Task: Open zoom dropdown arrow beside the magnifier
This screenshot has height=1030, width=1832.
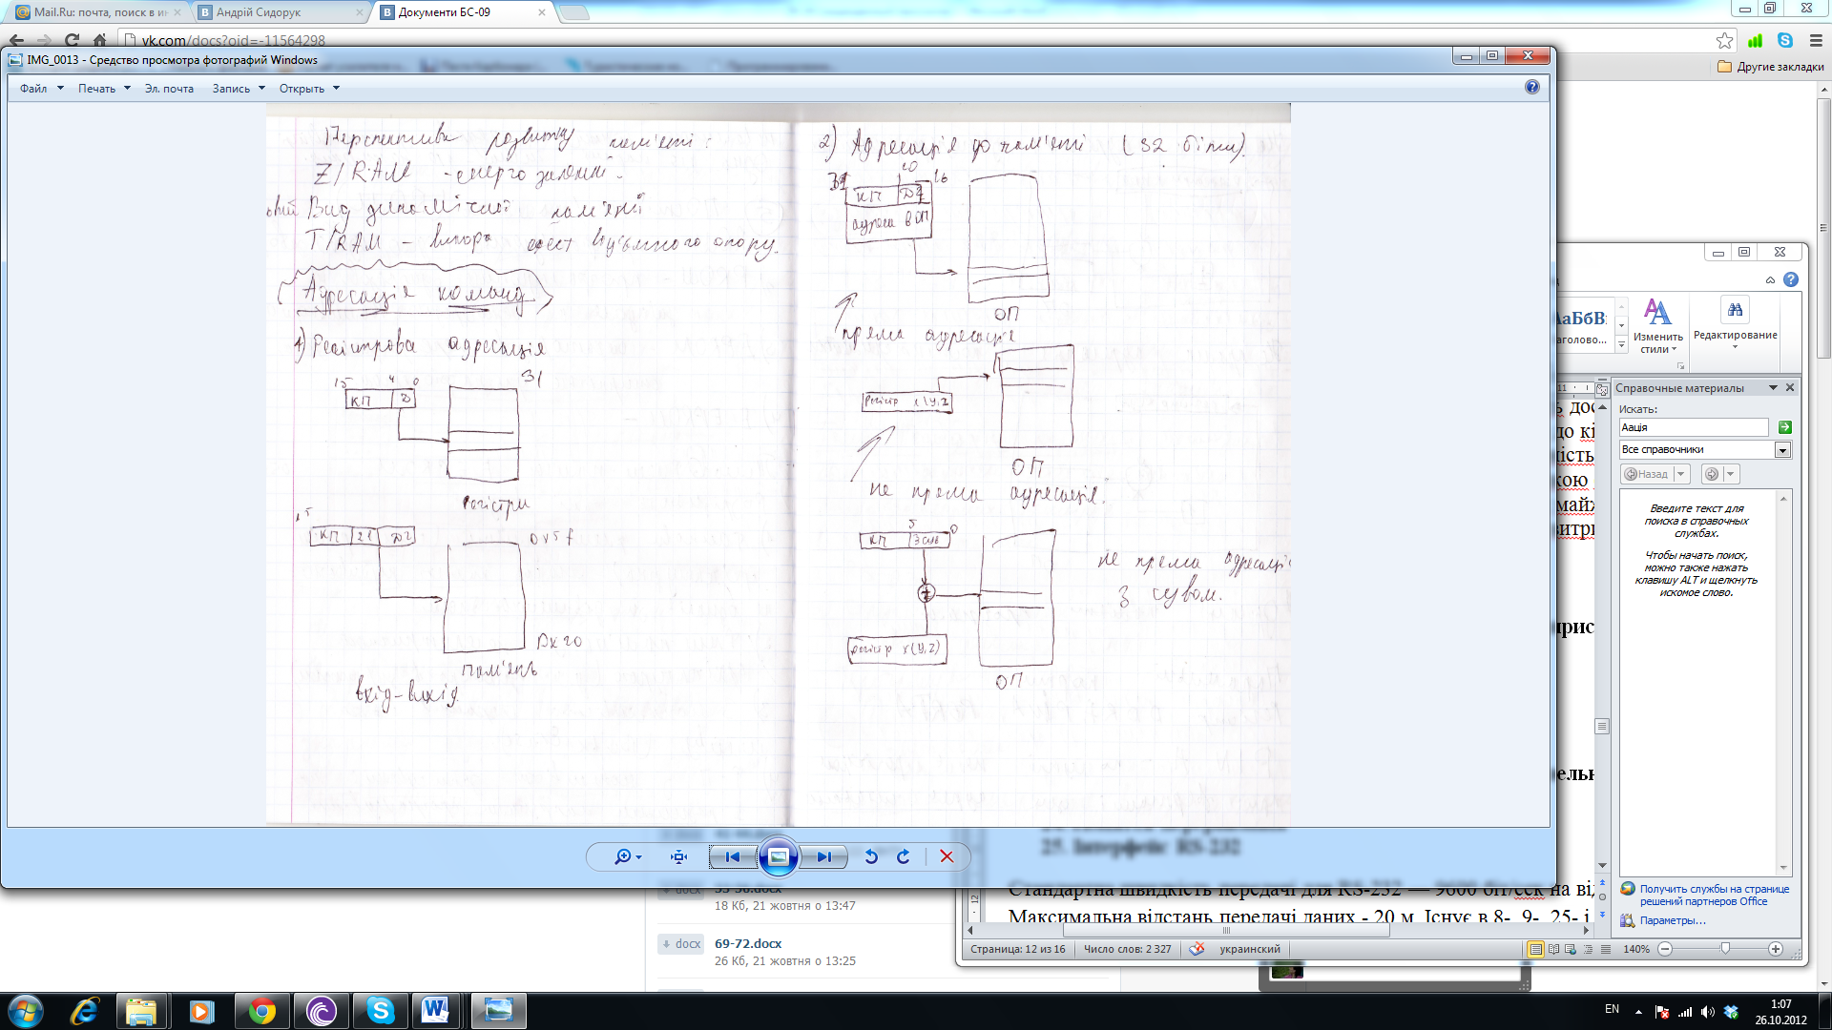Action: 638,857
